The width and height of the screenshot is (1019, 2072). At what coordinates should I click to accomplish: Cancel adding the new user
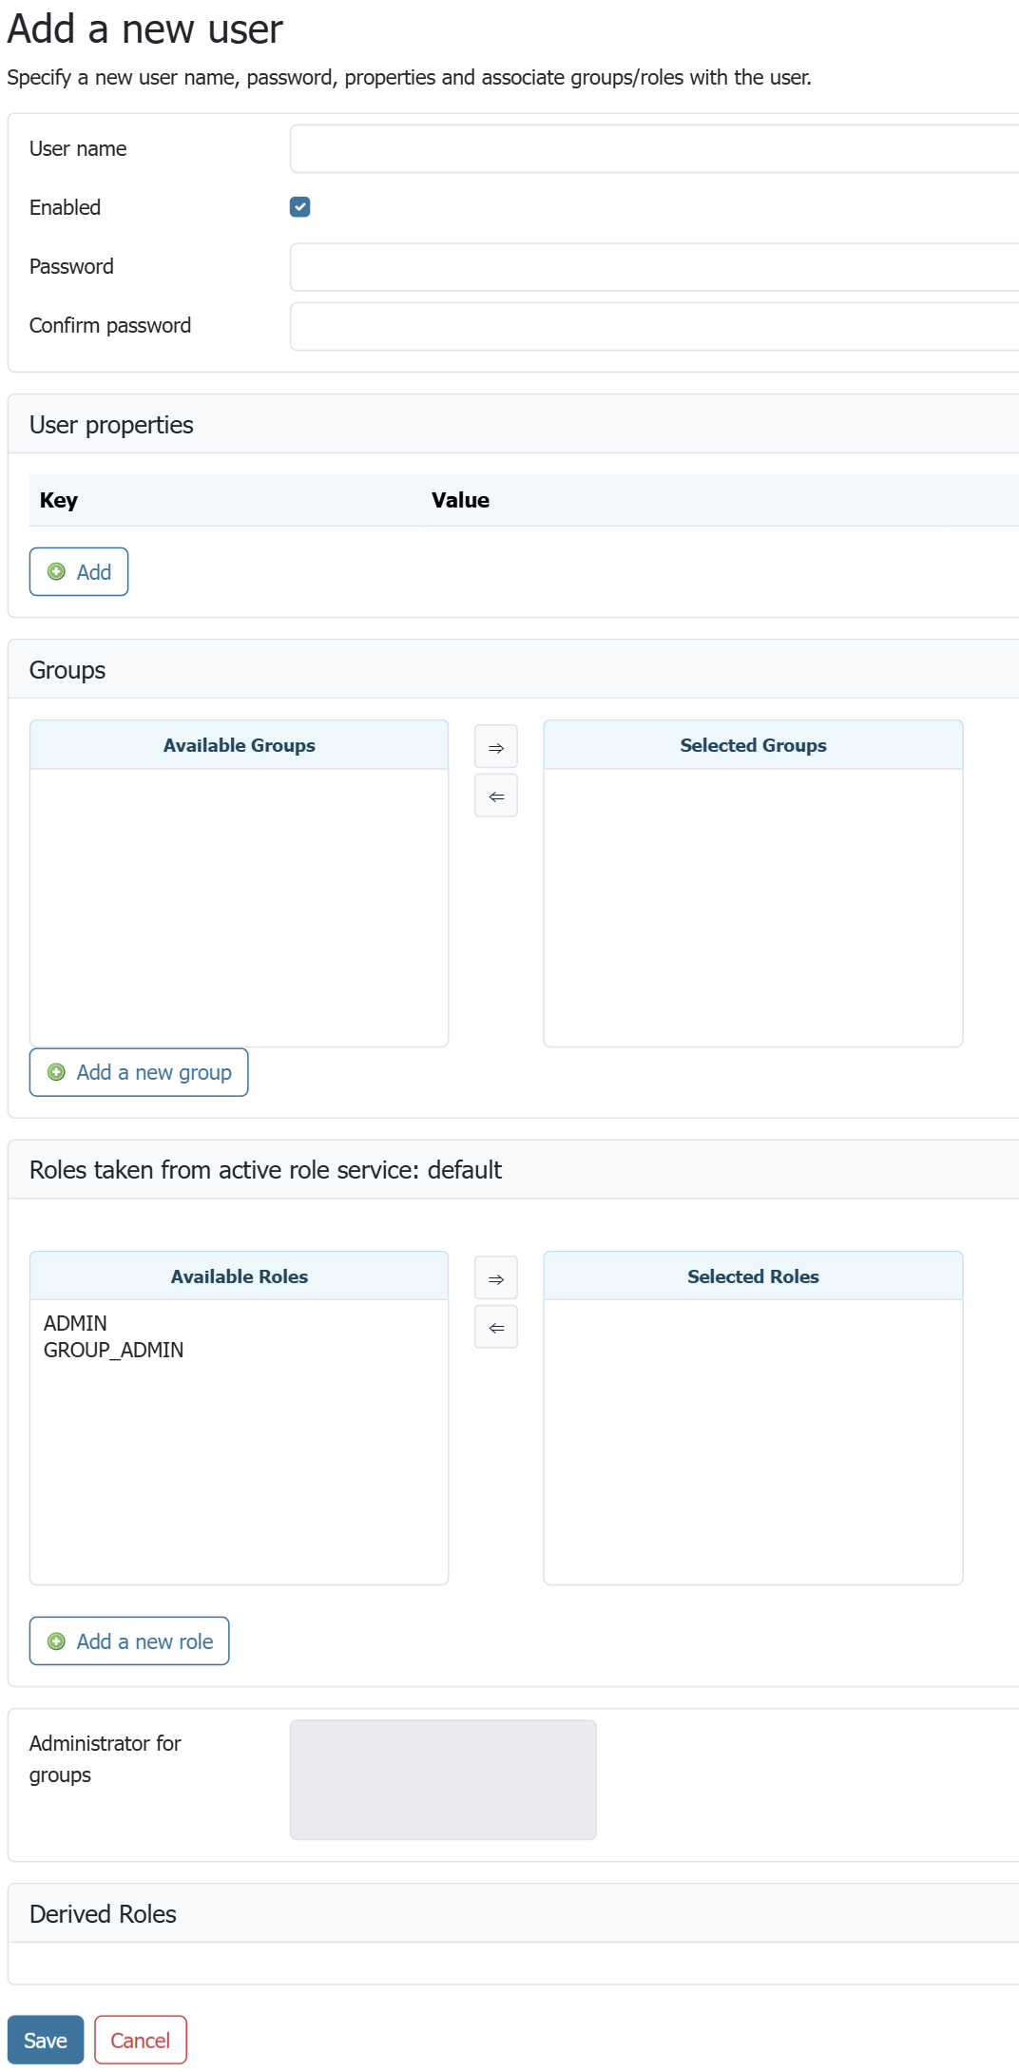140,2040
